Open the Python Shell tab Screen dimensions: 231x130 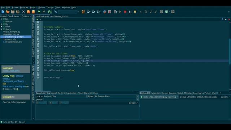210,93
